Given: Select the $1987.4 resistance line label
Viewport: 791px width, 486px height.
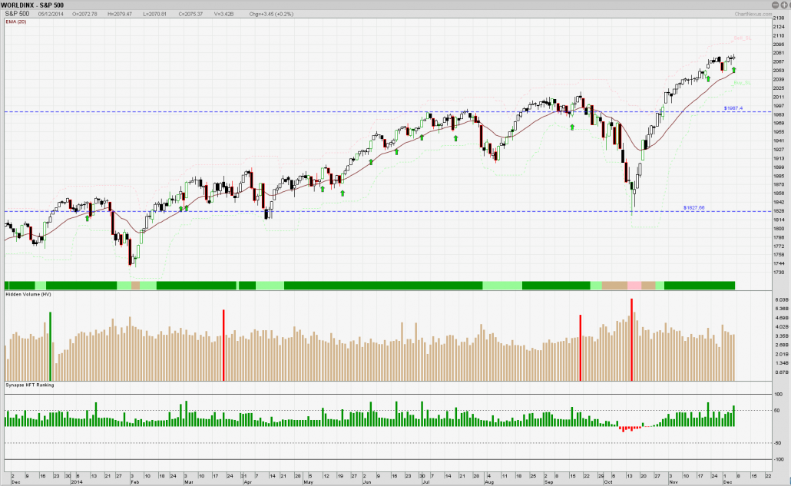Looking at the screenshot, I should point(734,108).
